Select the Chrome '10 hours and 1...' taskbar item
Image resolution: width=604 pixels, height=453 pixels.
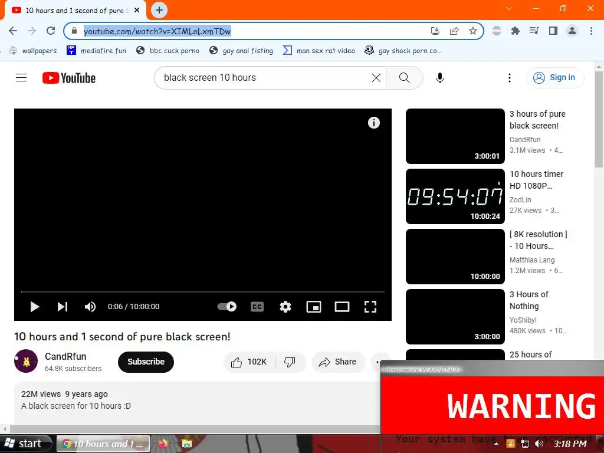click(x=103, y=444)
